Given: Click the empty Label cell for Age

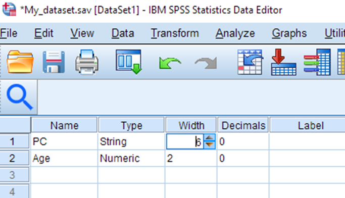Looking at the screenshot, I should point(307,159).
